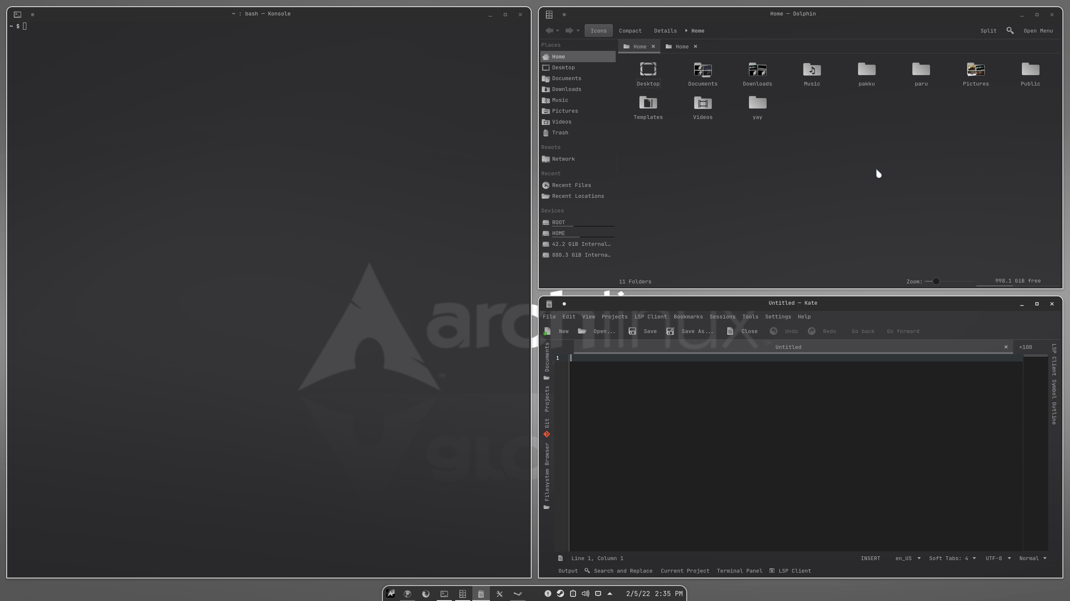Launch Firefox from the taskbar
1070x601 pixels.
(426, 593)
